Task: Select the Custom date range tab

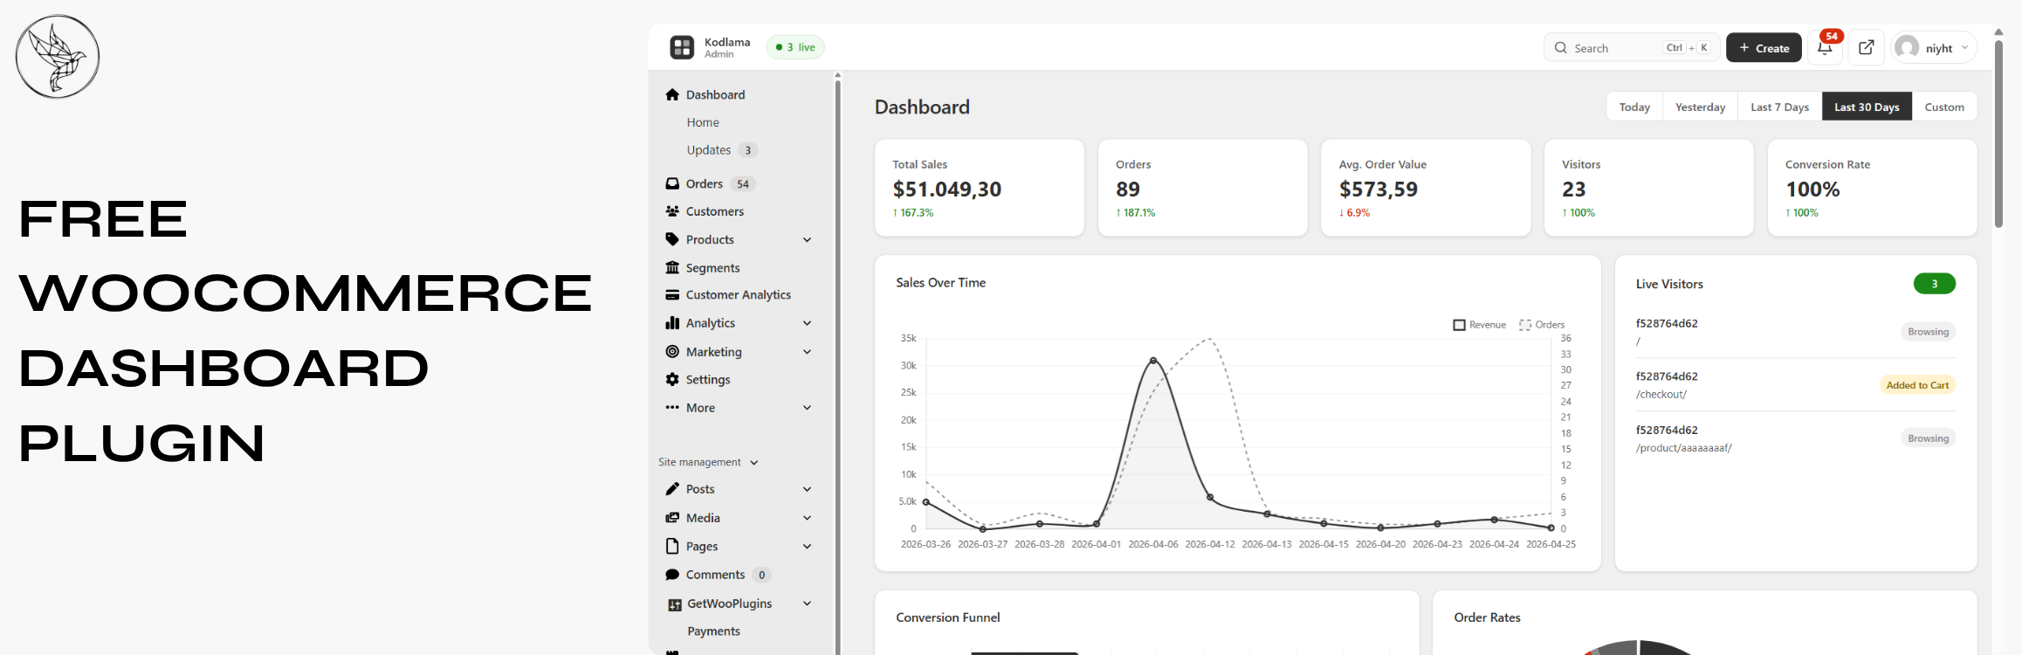Action: click(1944, 107)
